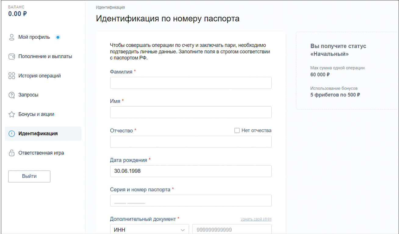Click the 5 фрибетов по 500 ₽ text
Image resolution: width=399 pixels, height=234 pixels.
tap(335, 95)
